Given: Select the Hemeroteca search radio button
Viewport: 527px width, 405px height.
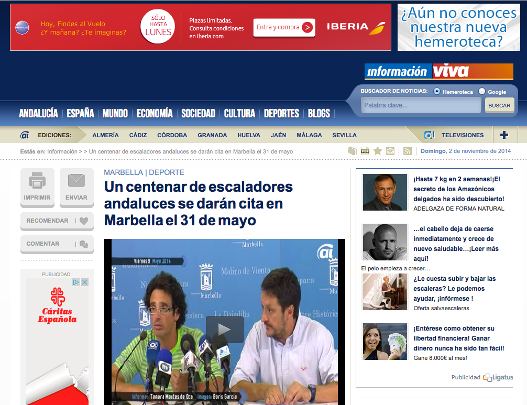Looking at the screenshot, I should (x=437, y=91).
